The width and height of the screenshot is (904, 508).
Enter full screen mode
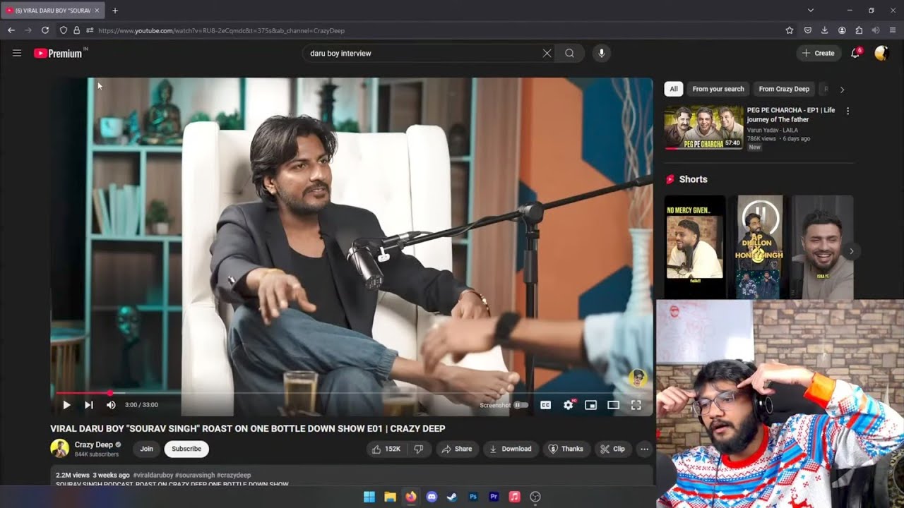pos(636,405)
